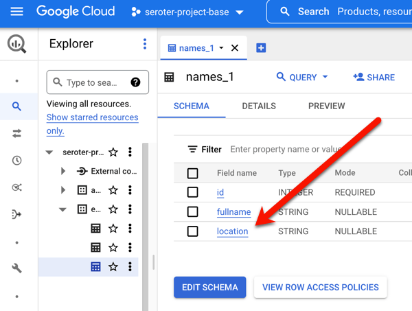Click help icon in Explorer search box
The height and width of the screenshot is (311, 412).
(135, 82)
